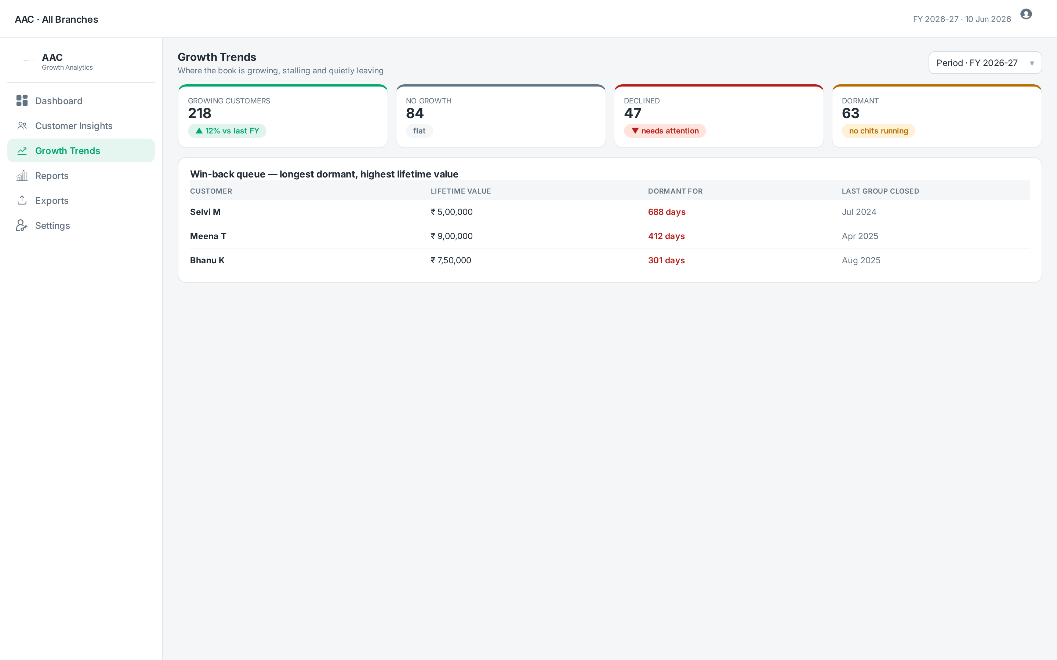Click the Settings user-gear icon

22,225
